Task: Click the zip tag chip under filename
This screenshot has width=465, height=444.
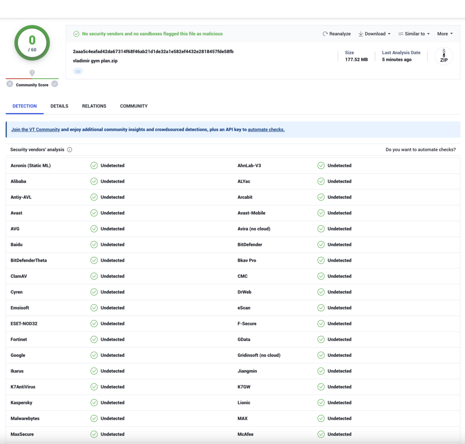Action: click(x=78, y=71)
